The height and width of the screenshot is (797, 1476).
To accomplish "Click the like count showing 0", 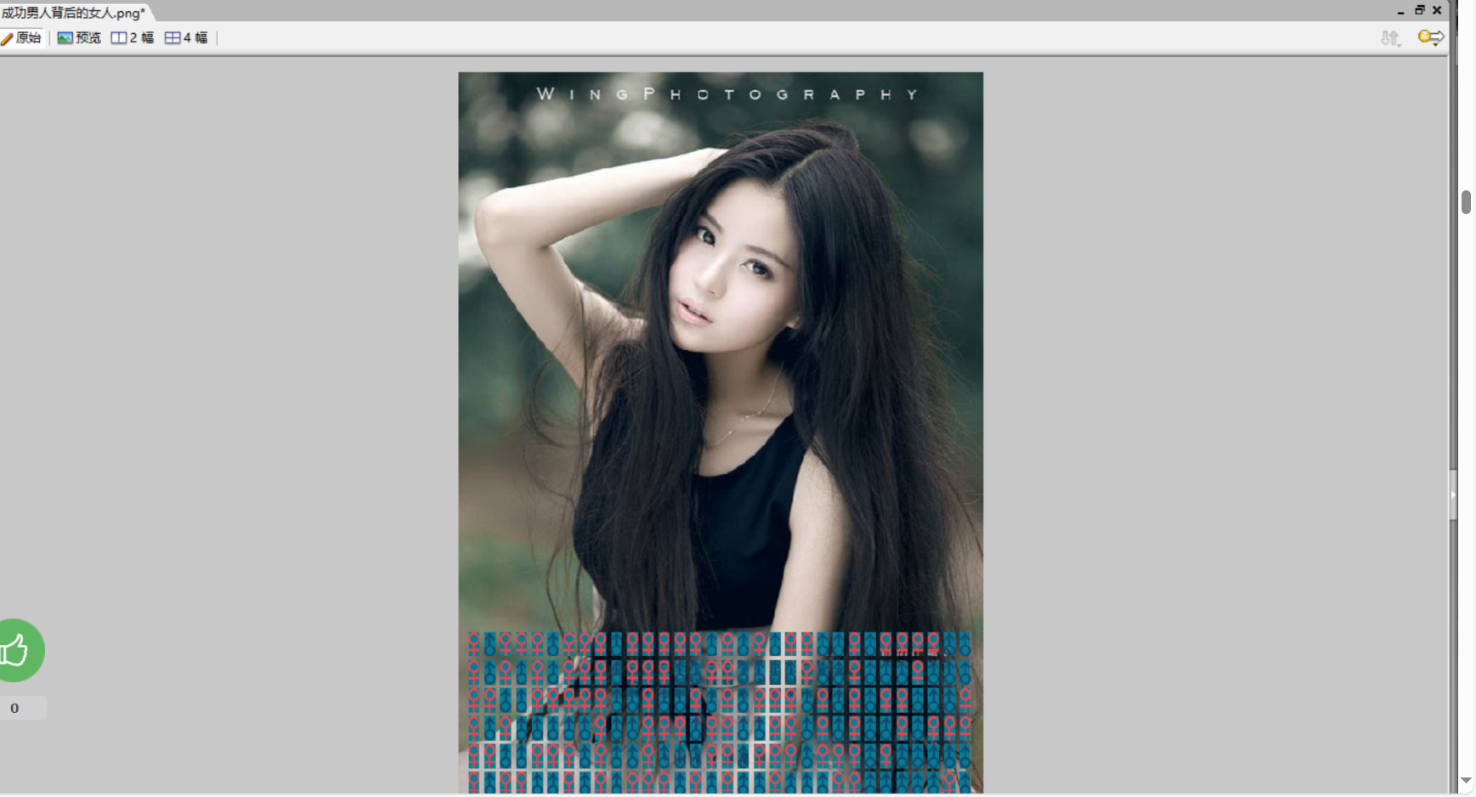I will click(15, 708).
